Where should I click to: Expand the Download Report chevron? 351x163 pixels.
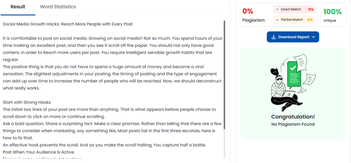coord(314,37)
